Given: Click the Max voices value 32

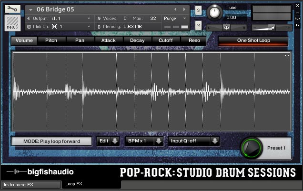Looking at the screenshot, I should pyautogui.click(x=153, y=19).
